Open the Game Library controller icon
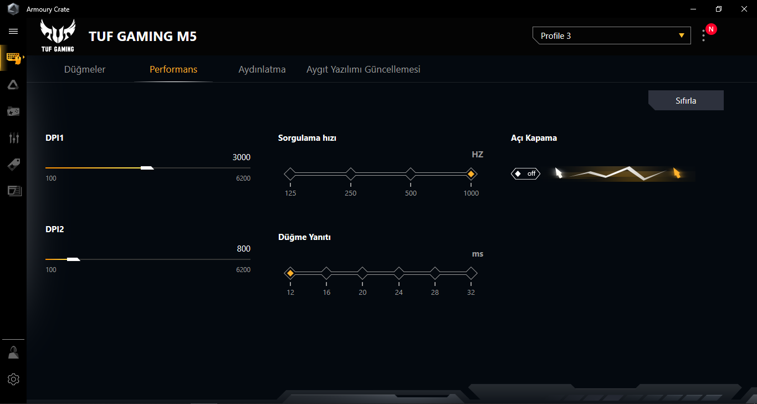 (13, 112)
